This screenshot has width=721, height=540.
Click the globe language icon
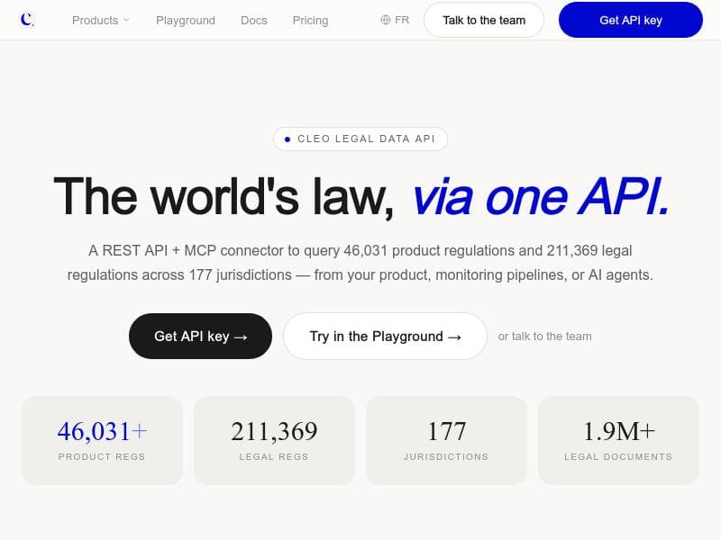click(386, 20)
